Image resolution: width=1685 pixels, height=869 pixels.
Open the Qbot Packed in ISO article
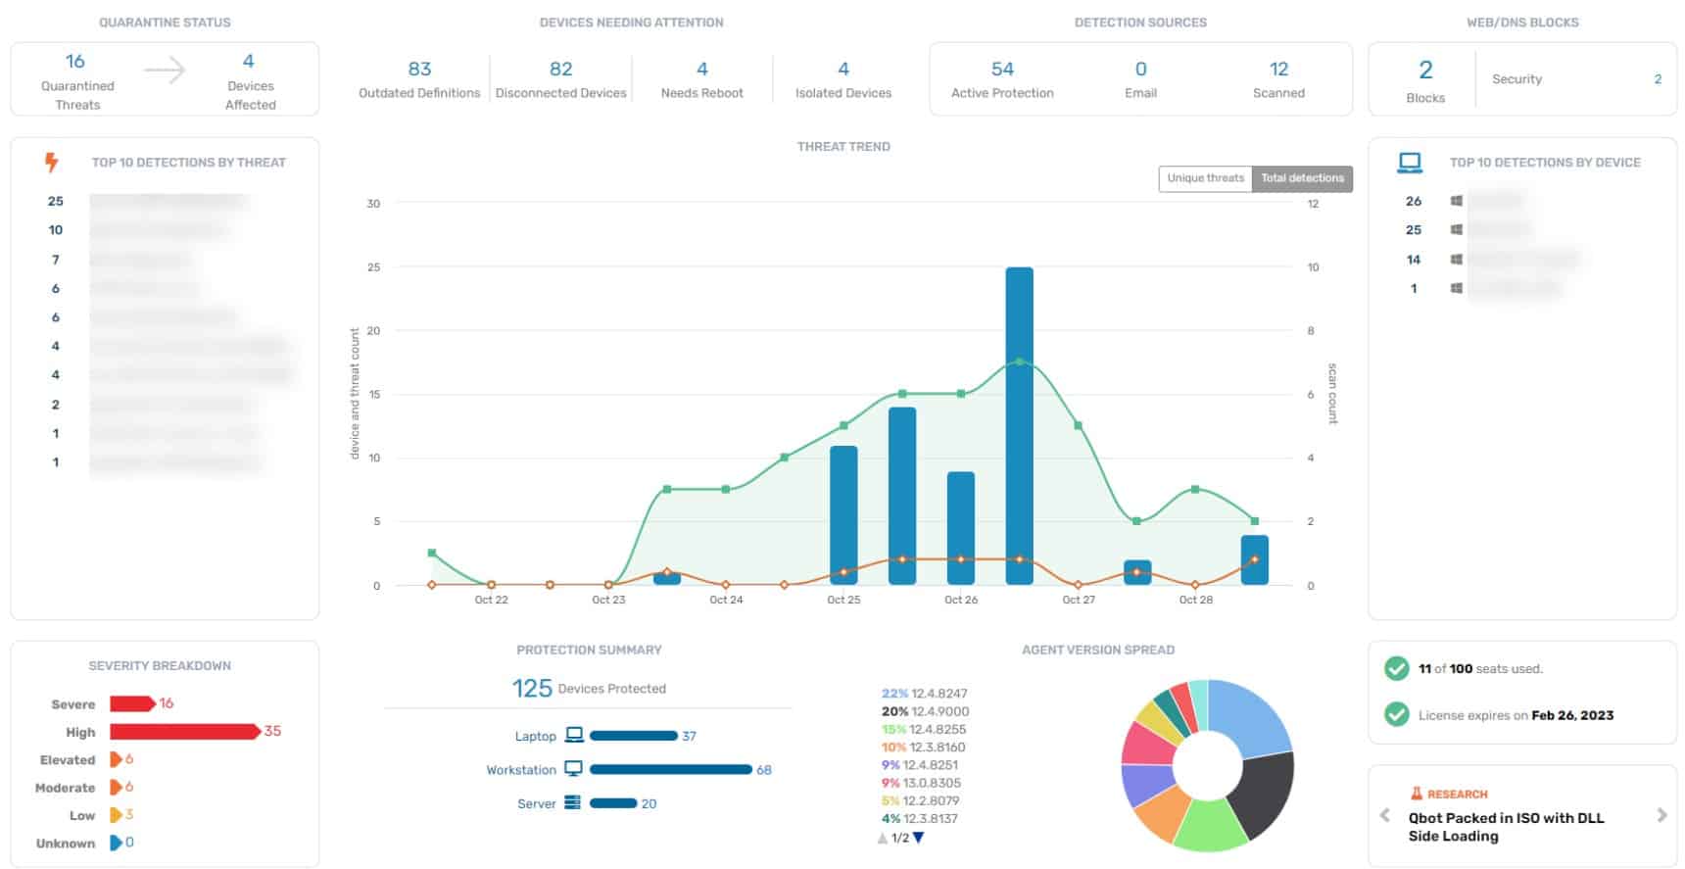click(1506, 827)
